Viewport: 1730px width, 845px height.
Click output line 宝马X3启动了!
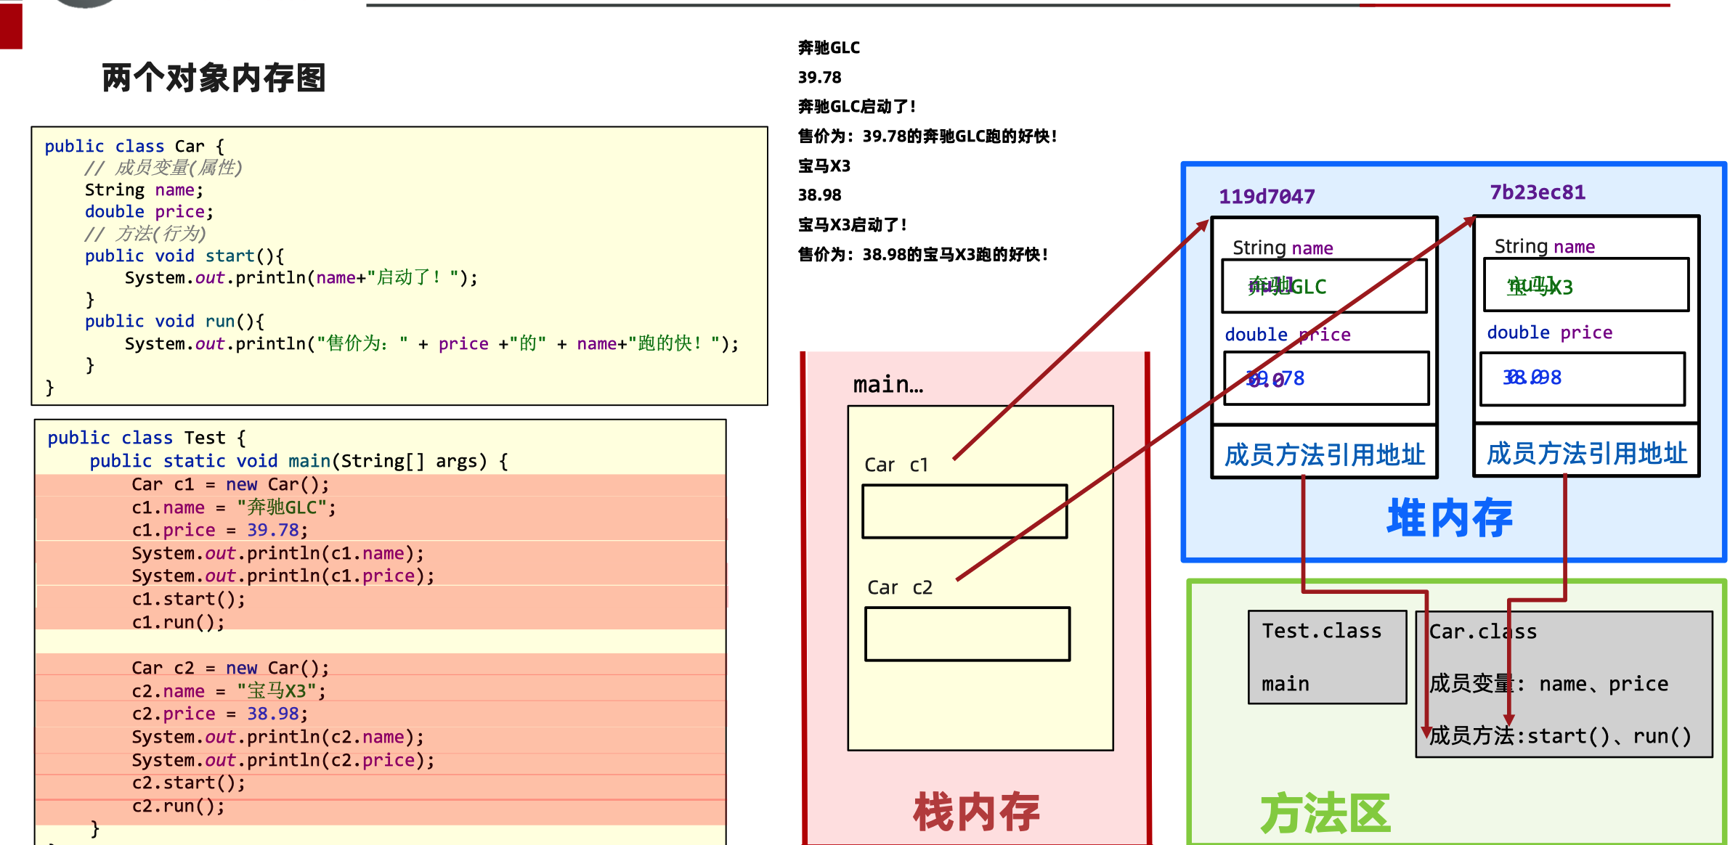[852, 225]
